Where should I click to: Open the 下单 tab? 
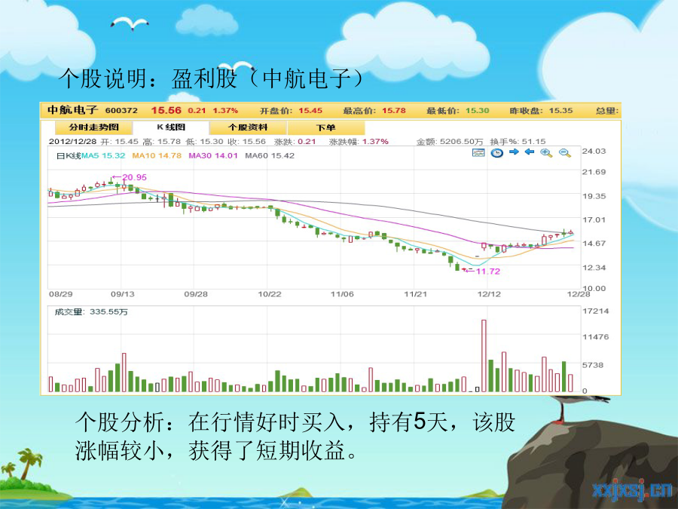(325, 127)
